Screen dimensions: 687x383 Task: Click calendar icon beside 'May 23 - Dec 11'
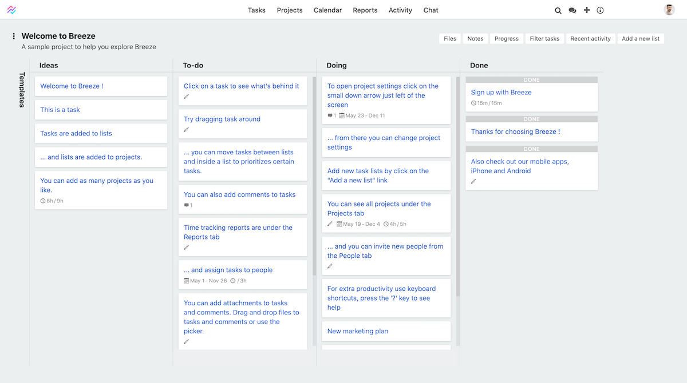pos(342,115)
